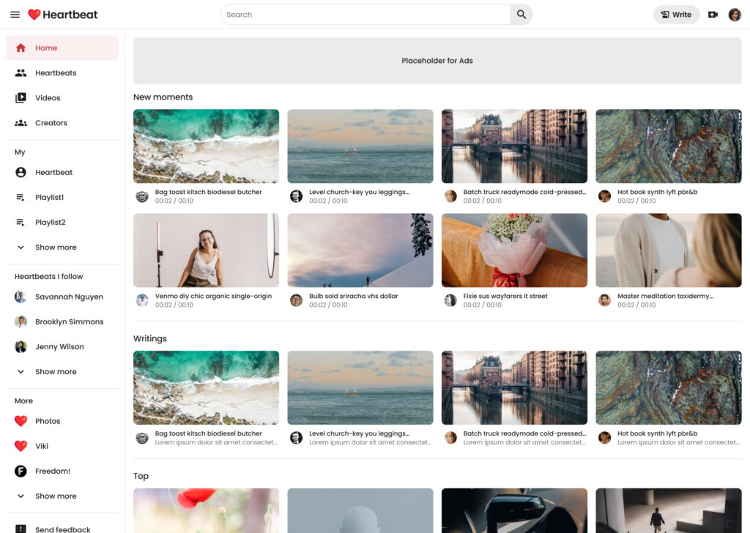The width and height of the screenshot is (750, 533).
Task: Click the Playlist1 list icon
Action: pos(21,197)
